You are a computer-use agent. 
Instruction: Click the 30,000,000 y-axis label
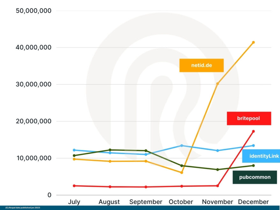coord(33,84)
